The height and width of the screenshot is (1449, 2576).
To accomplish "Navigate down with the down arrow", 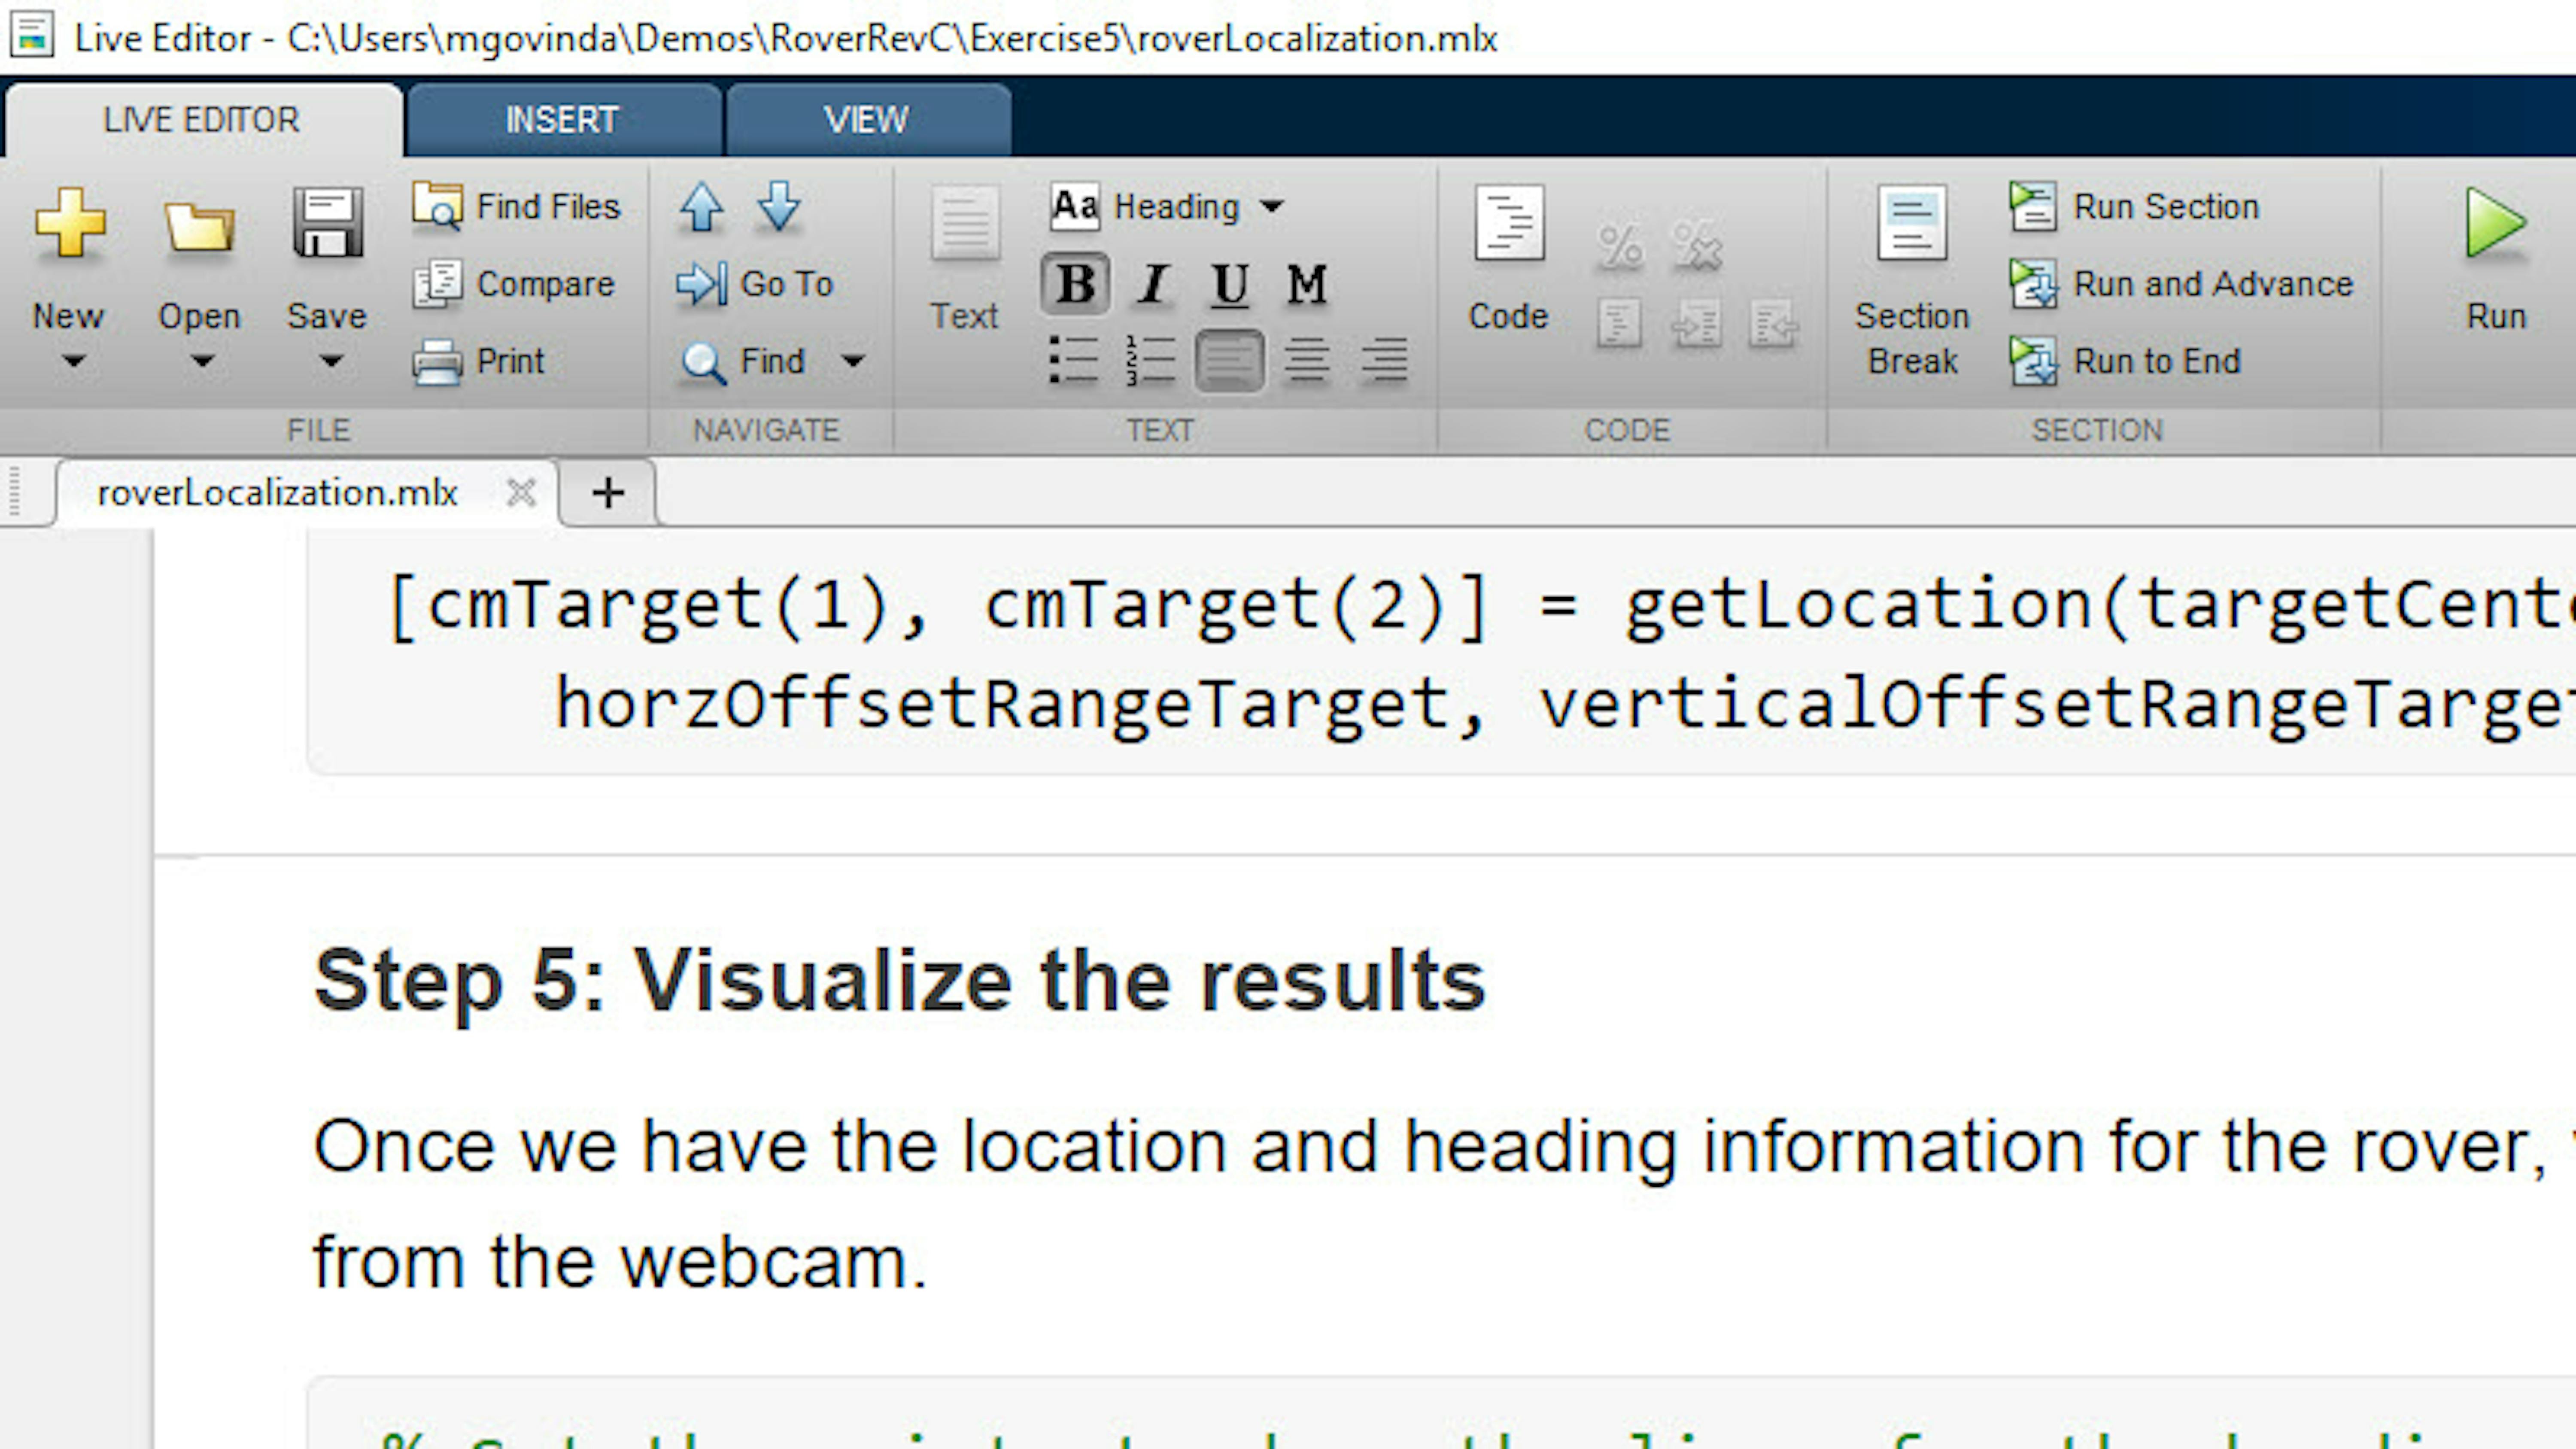I will (x=779, y=207).
